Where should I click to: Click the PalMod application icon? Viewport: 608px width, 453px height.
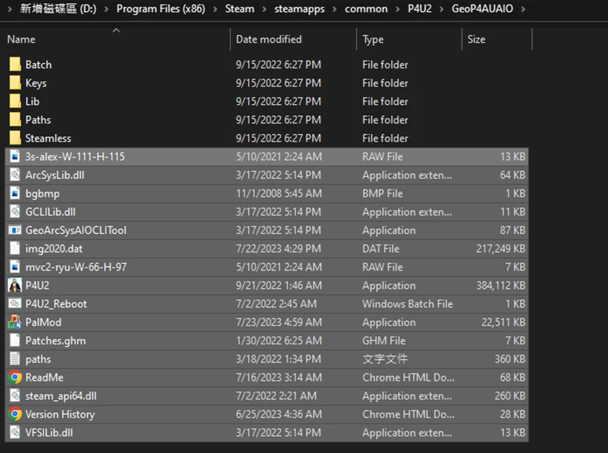pos(15,323)
